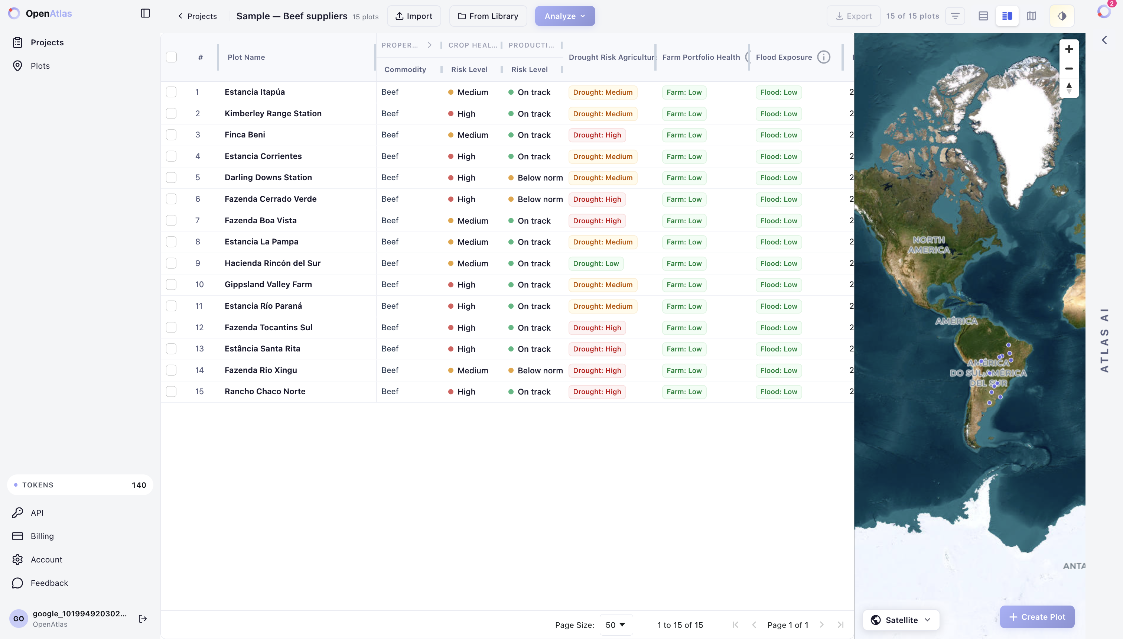Image resolution: width=1123 pixels, height=639 pixels.
Task: Open the Fazenda Cerrado Verde plot row
Action: tap(507, 199)
